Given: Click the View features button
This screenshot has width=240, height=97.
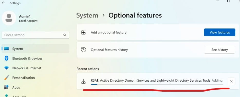Looking at the screenshot, I should pyautogui.click(x=220, y=32).
